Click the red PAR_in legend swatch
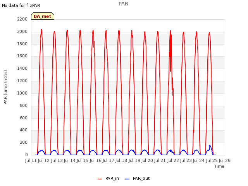 click(x=100, y=179)
